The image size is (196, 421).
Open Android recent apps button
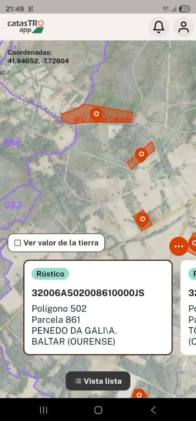point(44,410)
